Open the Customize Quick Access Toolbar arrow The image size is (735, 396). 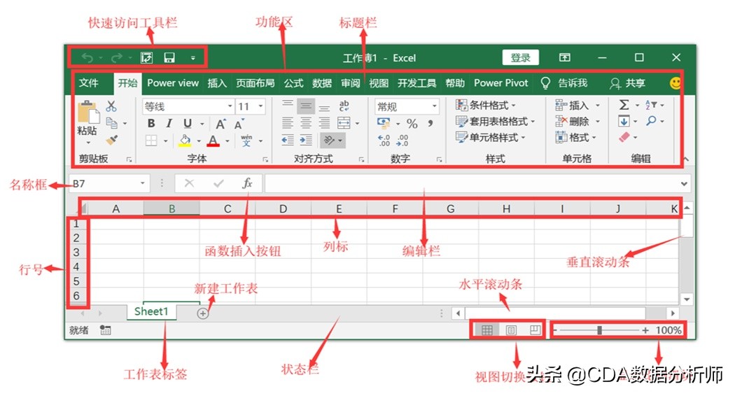pos(193,58)
